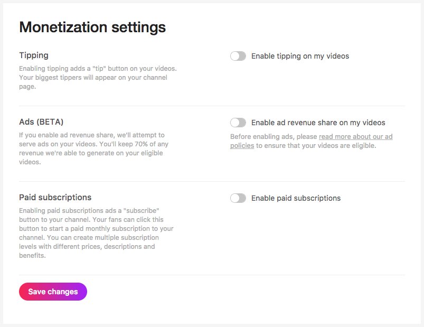Click 'to ensure that your videos are eligible' text

click(x=316, y=146)
